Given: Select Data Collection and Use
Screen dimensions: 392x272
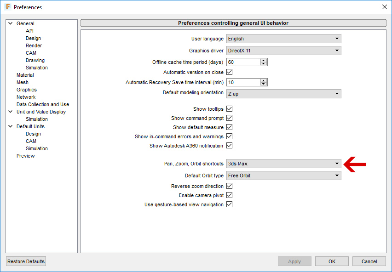Looking at the screenshot, I should (43, 104).
